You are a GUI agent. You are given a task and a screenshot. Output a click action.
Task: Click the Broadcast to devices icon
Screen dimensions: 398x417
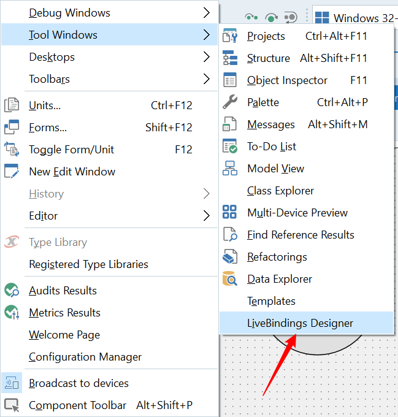(12, 383)
